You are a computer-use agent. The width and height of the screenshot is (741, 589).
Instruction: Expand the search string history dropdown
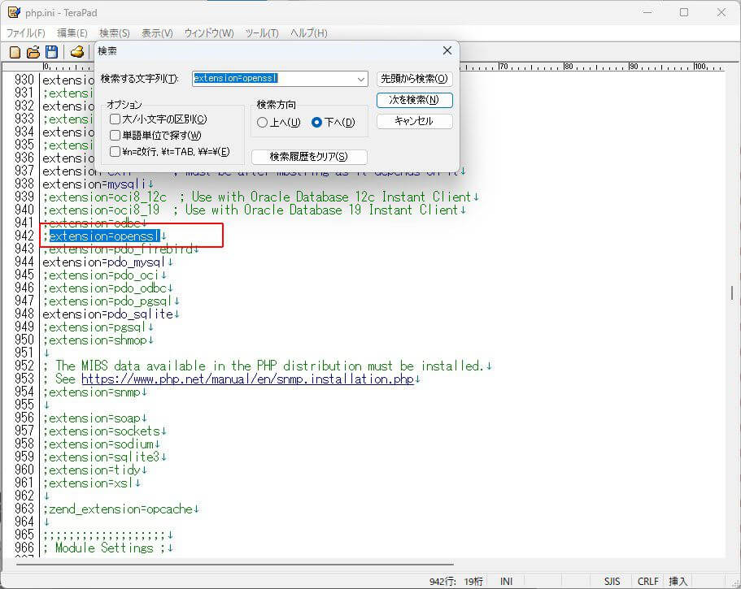pos(361,79)
